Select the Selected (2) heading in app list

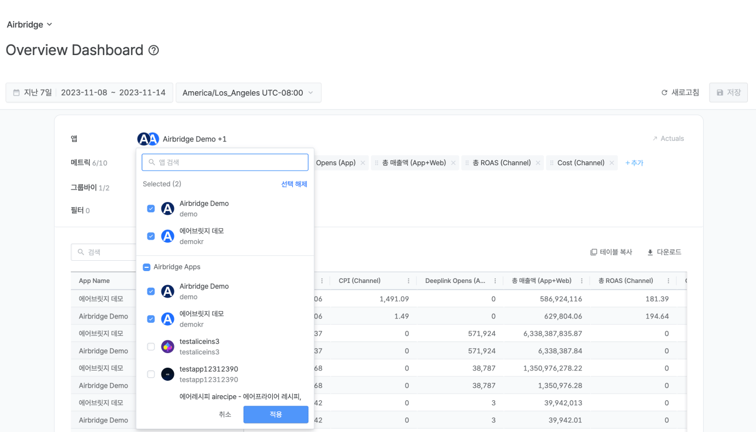click(x=162, y=184)
